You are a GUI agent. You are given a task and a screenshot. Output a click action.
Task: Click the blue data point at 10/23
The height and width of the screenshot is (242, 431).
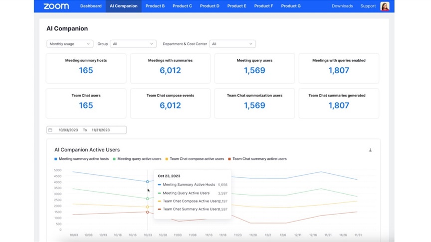coord(147,182)
